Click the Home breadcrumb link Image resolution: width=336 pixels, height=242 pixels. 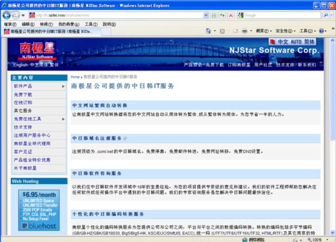pyautogui.click(x=75, y=77)
